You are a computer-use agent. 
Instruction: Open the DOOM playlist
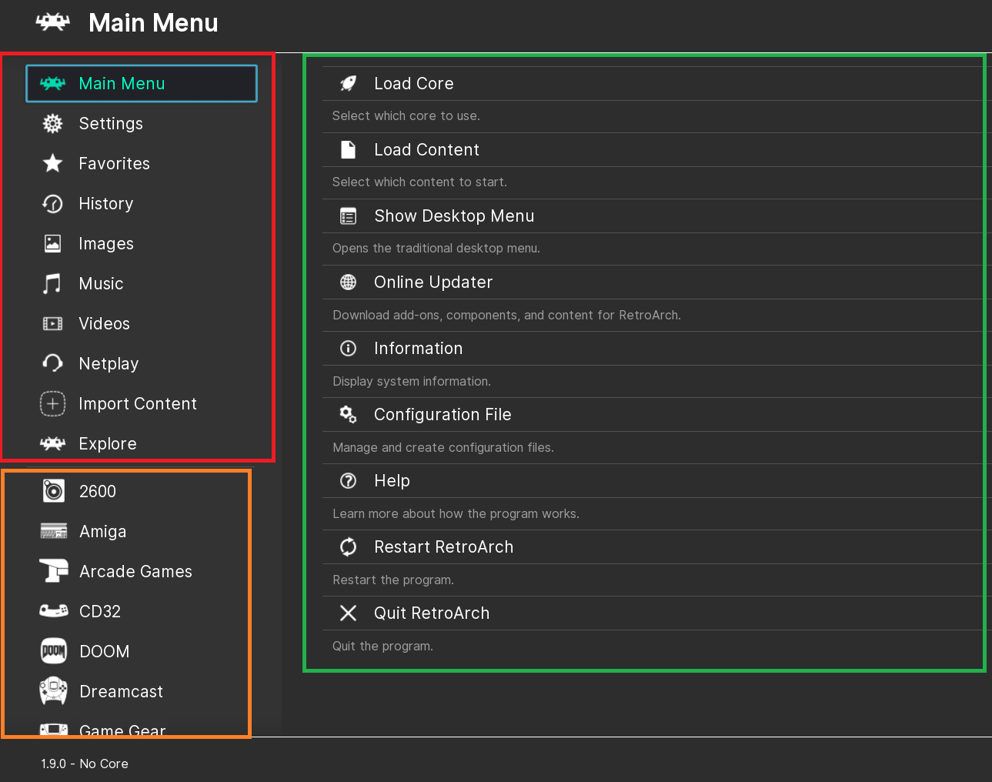coord(142,651)
